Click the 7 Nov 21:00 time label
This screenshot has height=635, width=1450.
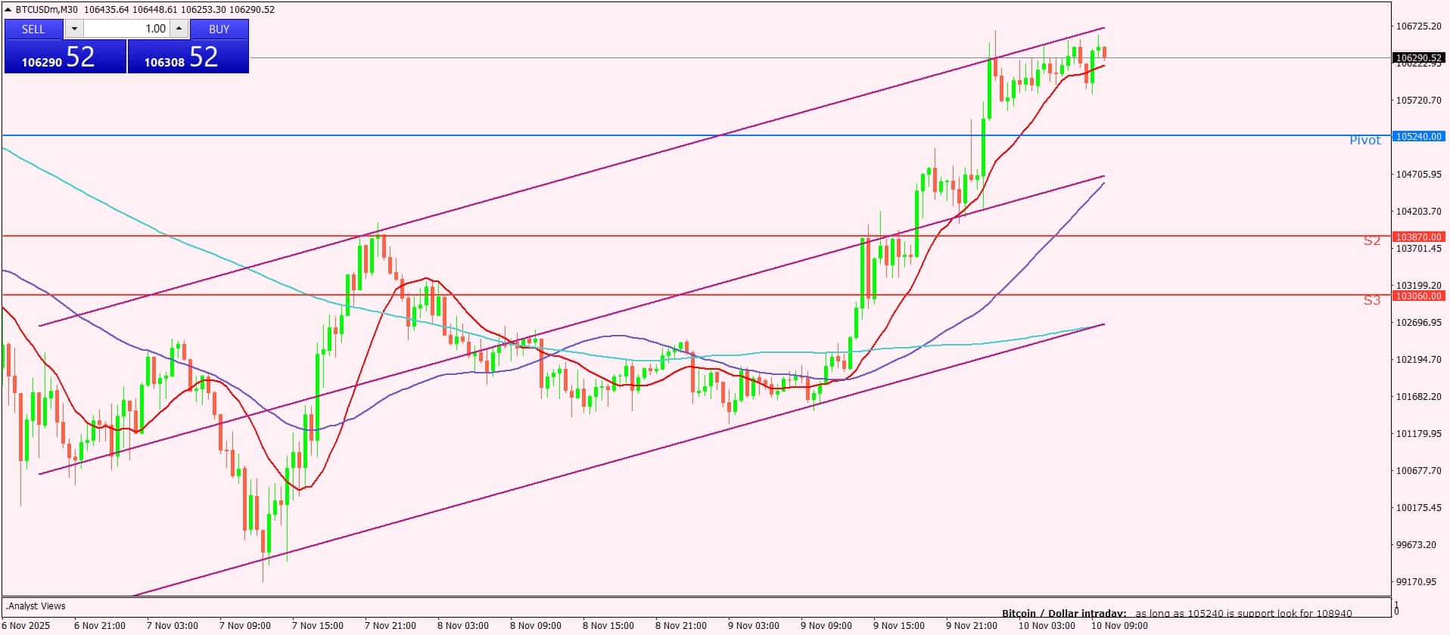pyautogui.click(x=391, y=626)
